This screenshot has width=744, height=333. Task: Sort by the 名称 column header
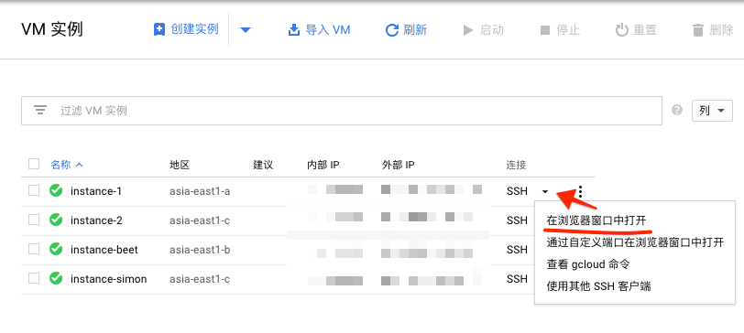tap(67, 165)
